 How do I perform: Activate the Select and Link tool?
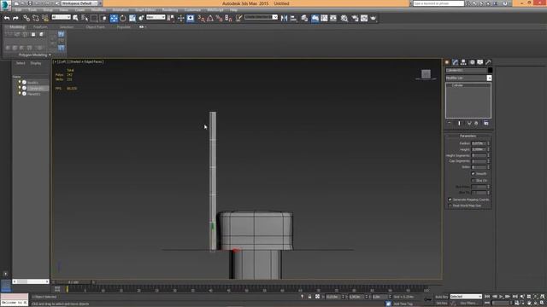(26, 18)
